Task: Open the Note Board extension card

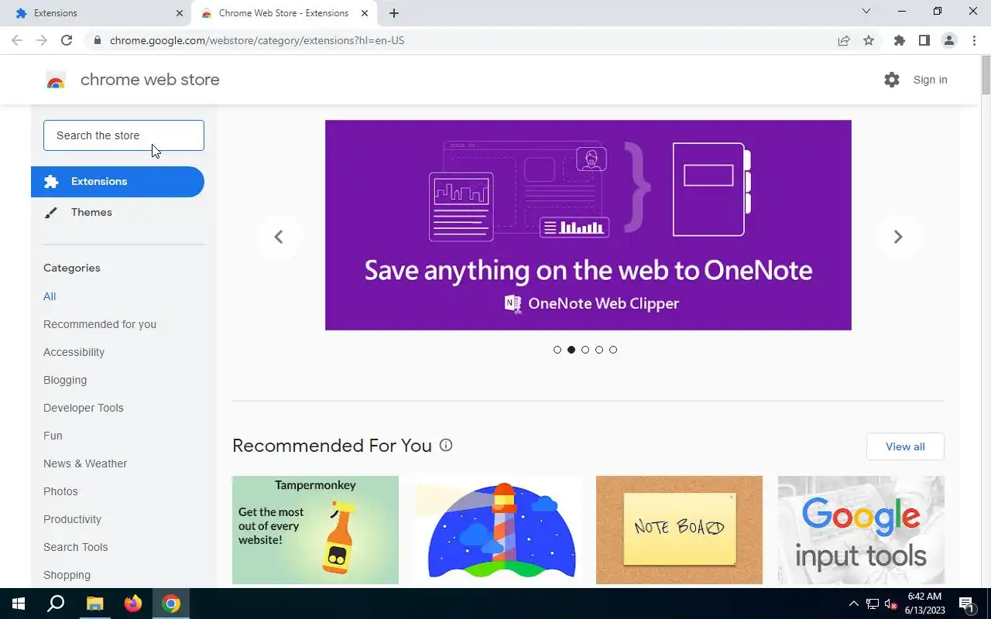Action: [679, 530]
